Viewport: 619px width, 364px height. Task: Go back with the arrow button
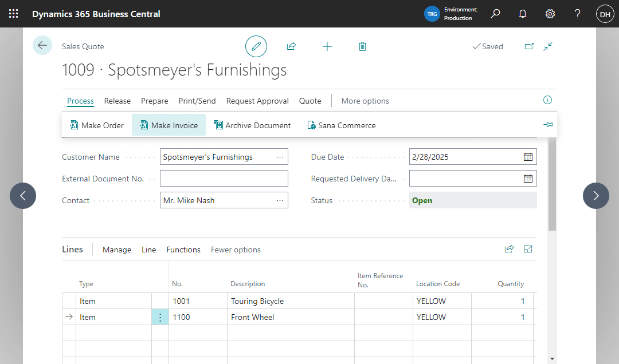(42, 45)
